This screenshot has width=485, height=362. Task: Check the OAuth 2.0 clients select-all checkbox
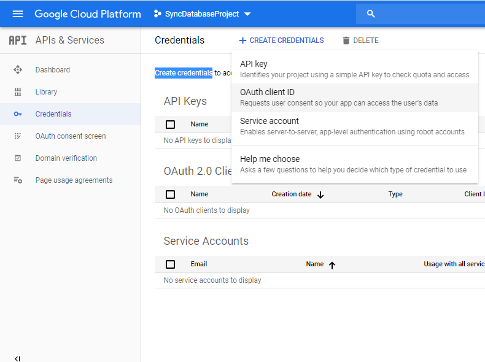point(171,194)
